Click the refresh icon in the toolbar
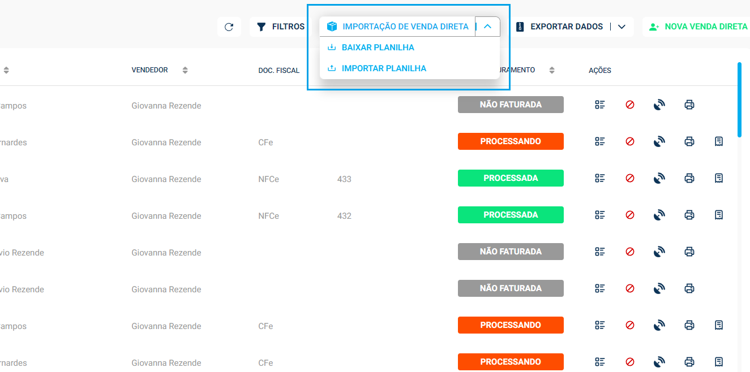750x372 pixels. point(229,27)
